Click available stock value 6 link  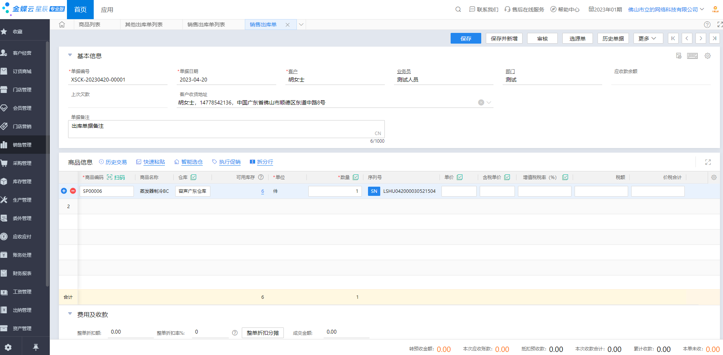(262, 191)
